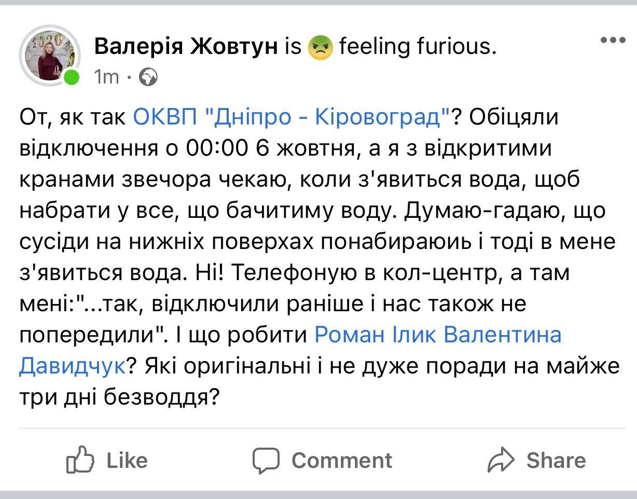This screenshot has height=499, width=637.
Task: Open the three-dots post options menu
Action: [613, 40]
